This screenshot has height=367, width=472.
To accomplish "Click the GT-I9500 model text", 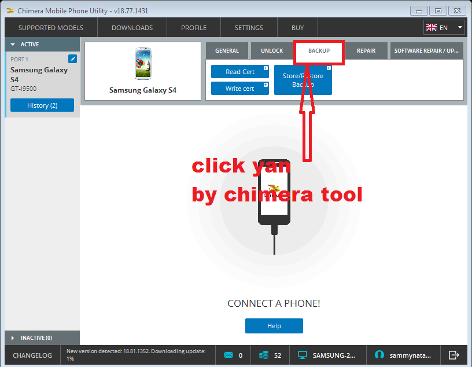I will coord(24,89).
